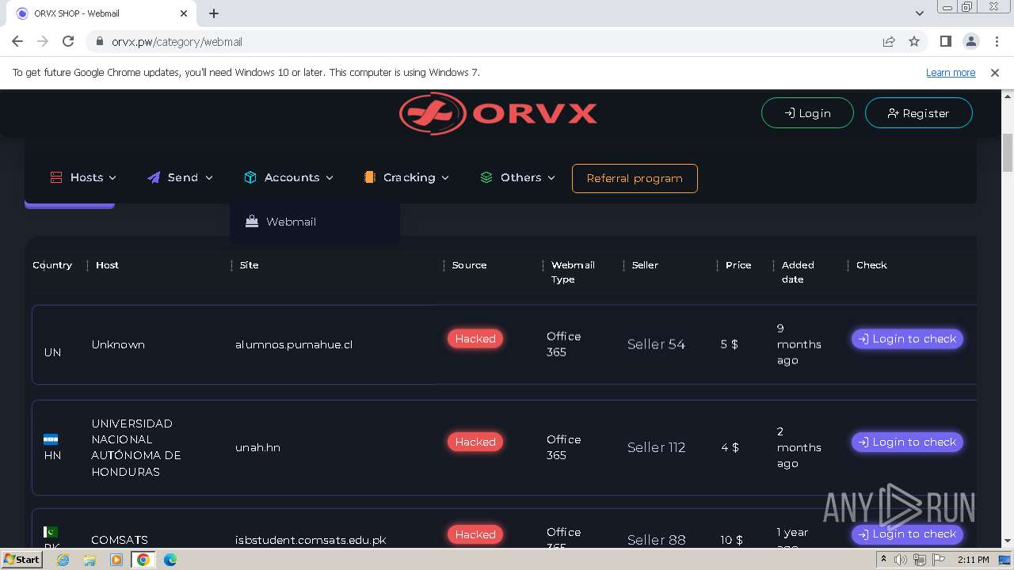
Task: Click Learn more link
Action: (951, 72)
